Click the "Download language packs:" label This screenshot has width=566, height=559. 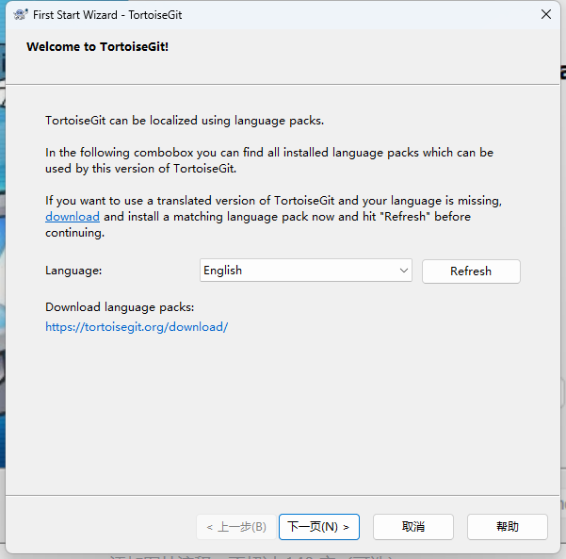click(x=120, y=307)
